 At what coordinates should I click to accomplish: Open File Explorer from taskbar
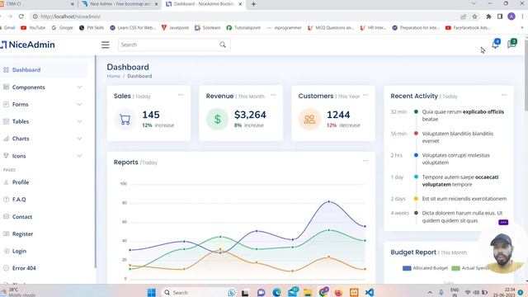(x=308, y=292)
